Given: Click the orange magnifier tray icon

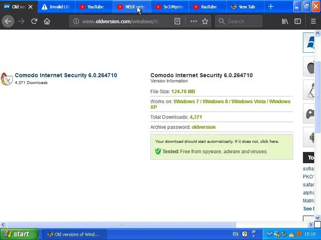Looking at the screenshot, I should (299, 234).
